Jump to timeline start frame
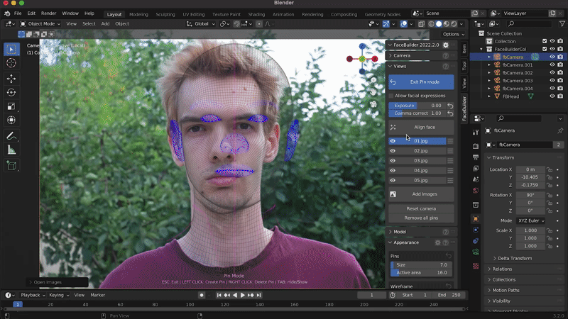Viewport: 568px width, 319px height. coord(219,295)
